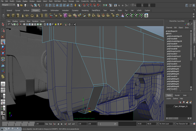Create a polygon torus from the shelf
The height and width of the screenshot is (131, 196).
(x=32, y=15)
